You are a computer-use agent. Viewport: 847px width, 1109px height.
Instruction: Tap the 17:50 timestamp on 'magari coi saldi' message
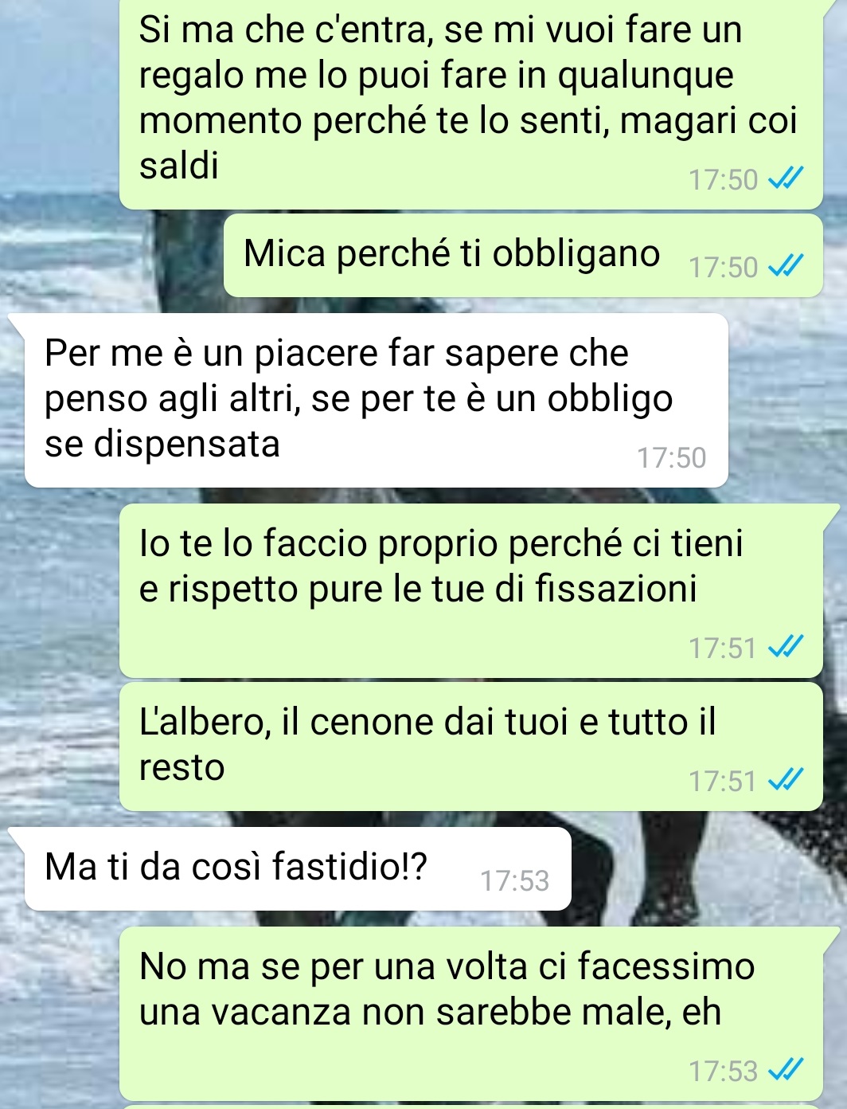tap(723, 180)
